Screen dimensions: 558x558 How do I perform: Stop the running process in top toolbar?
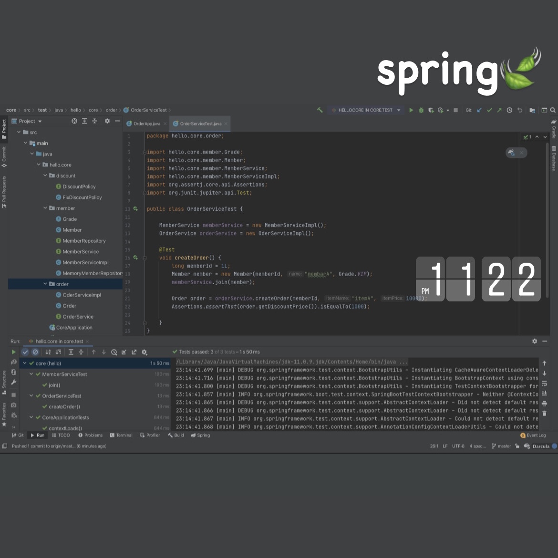click(455, 110)
